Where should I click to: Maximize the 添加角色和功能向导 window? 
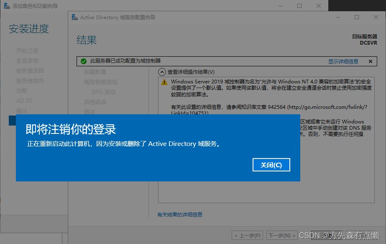click(299, 6)
